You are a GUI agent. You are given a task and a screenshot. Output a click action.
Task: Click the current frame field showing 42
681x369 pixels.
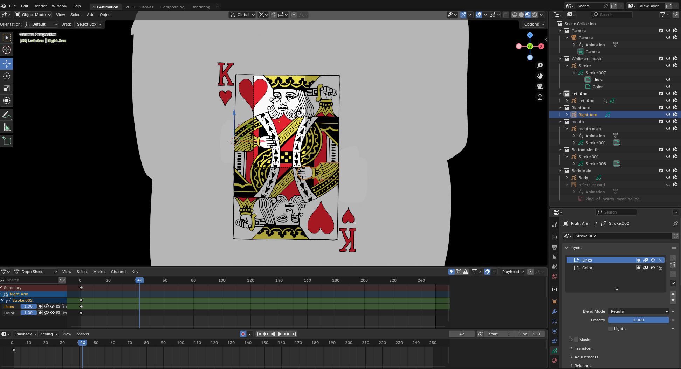[x=462, y=334]
